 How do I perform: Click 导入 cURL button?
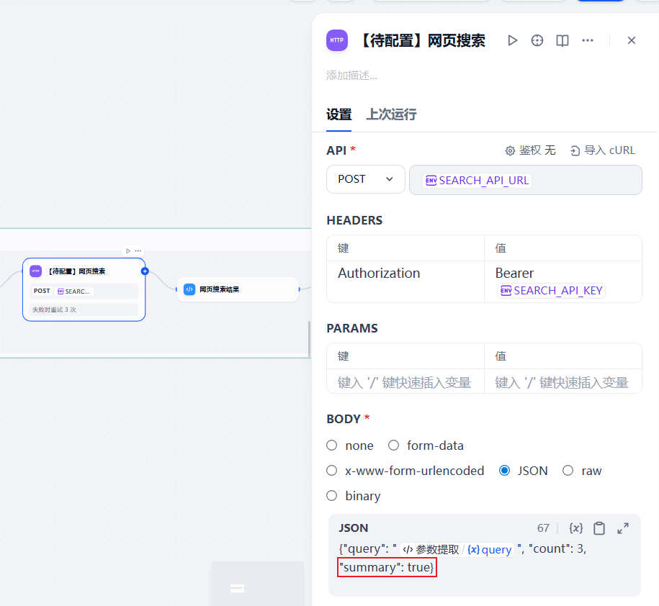603,150
